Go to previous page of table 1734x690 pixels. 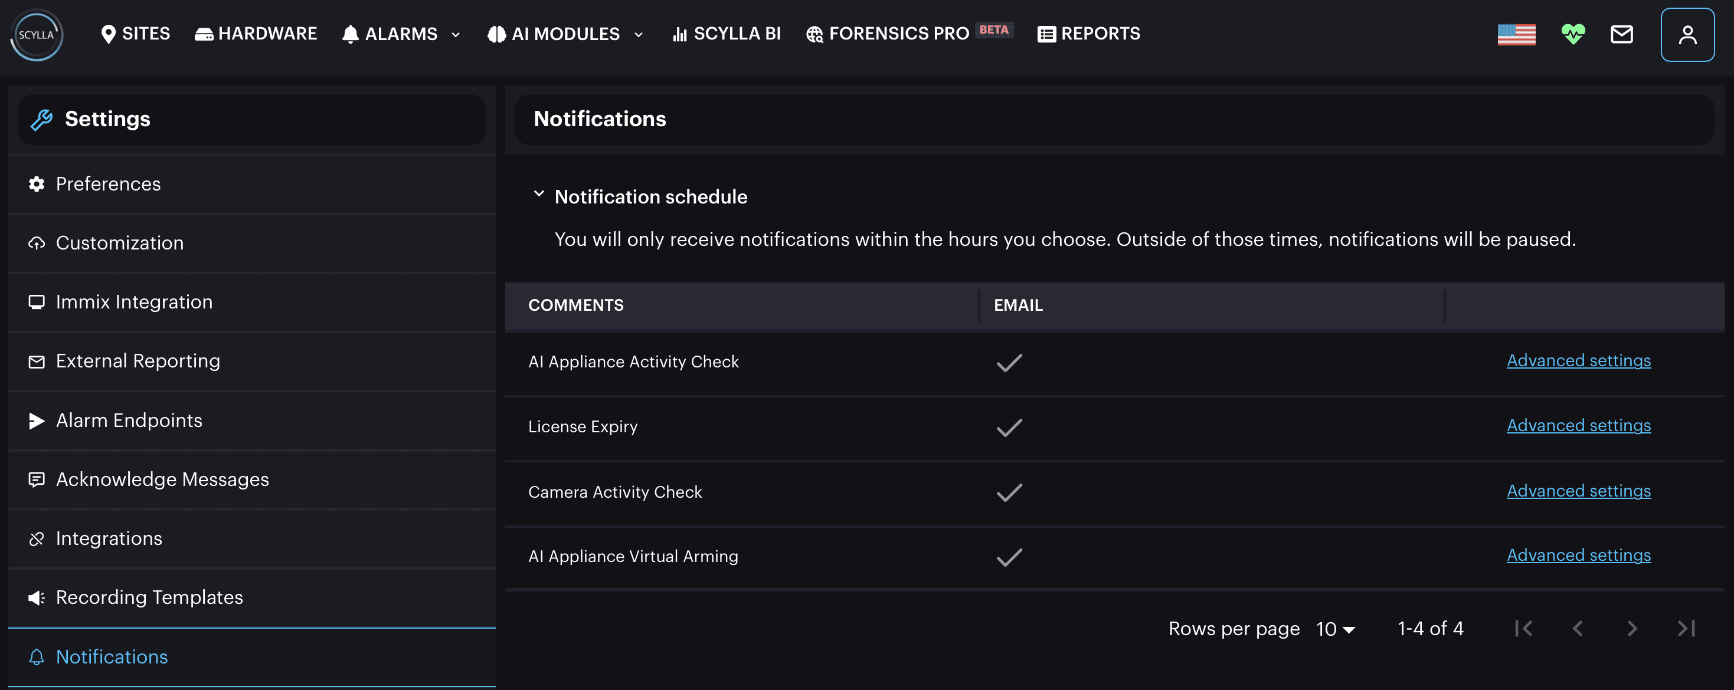[1577, 629]
